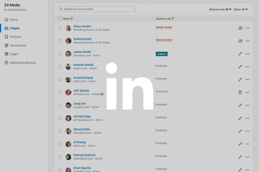Open more options for Marcel Mata
This screenshot has height=172, width=259.
pyautogui.click(x=247, y=131)
